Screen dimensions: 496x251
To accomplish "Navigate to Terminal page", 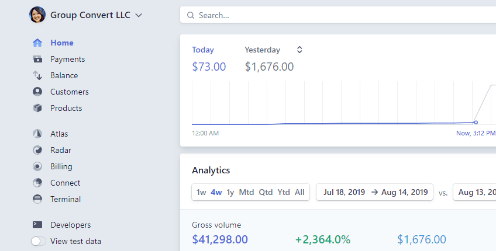I will tap(66, 199).
